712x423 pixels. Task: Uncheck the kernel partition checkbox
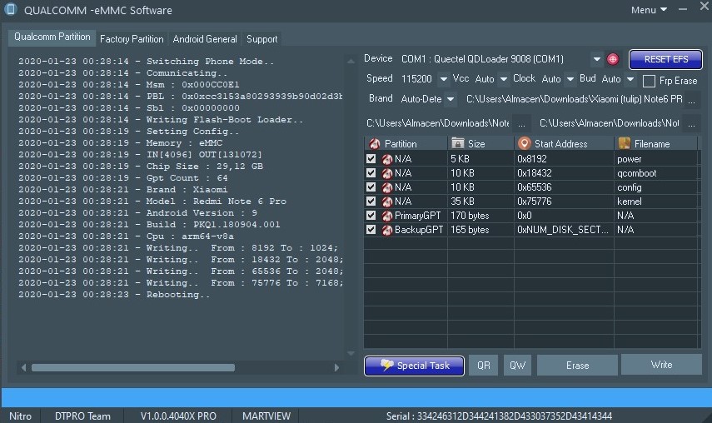click(x=371, y=201)
